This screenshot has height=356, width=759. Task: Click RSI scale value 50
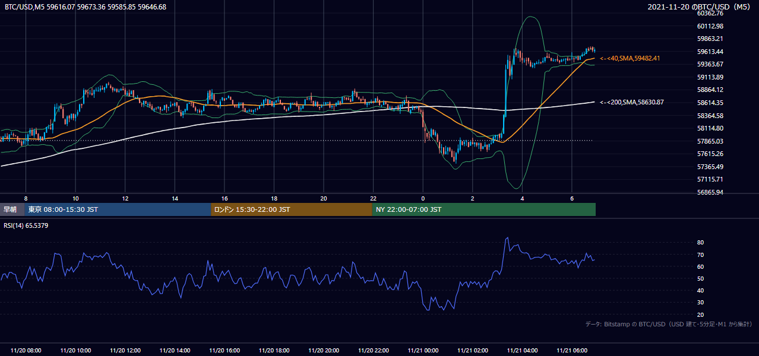700,279
